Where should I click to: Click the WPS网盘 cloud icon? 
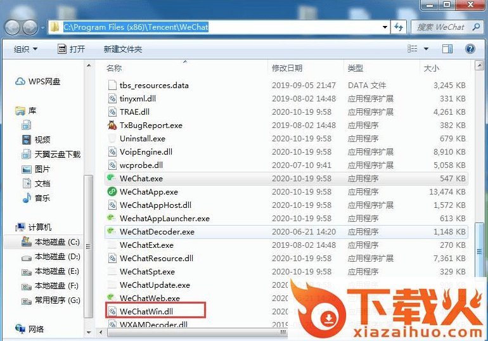point(21,82)
